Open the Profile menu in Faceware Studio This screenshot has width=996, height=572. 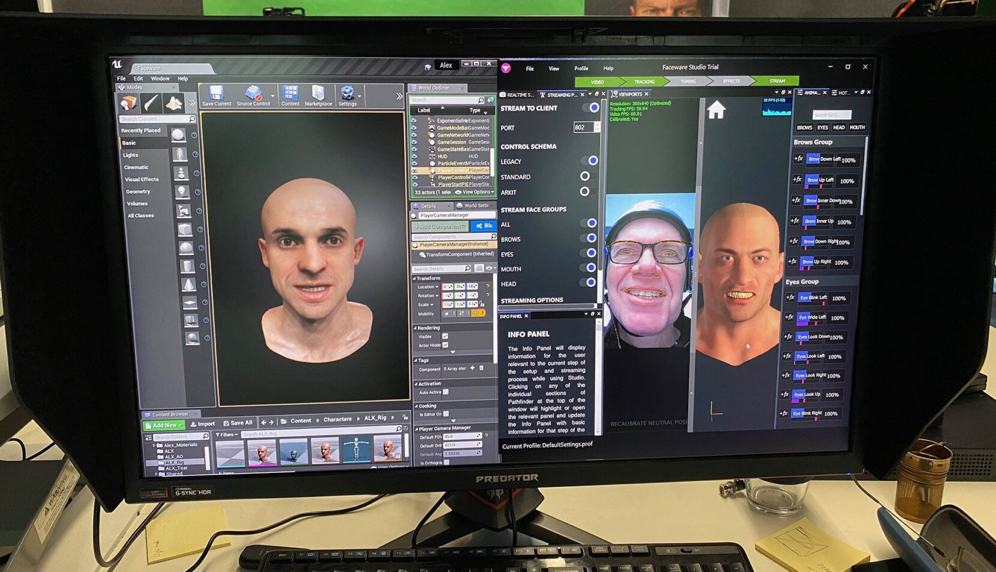(580, 68)
